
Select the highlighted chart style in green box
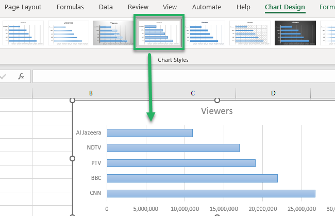(x=159, y=32)
